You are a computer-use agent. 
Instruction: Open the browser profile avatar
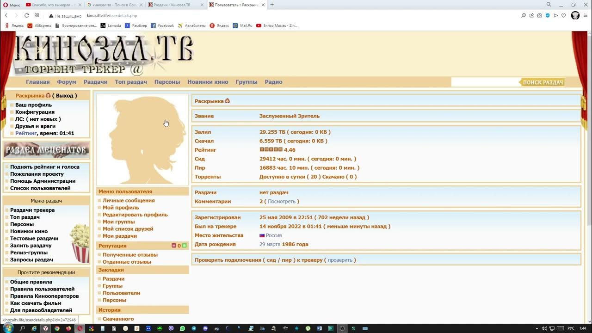[575, 15]
